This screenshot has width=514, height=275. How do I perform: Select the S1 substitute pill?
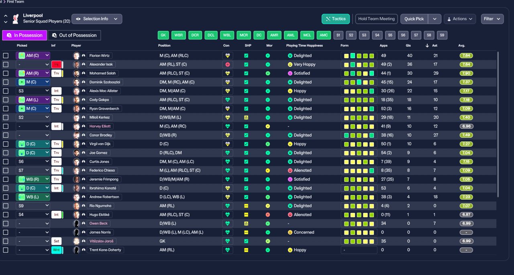point(338,35)
